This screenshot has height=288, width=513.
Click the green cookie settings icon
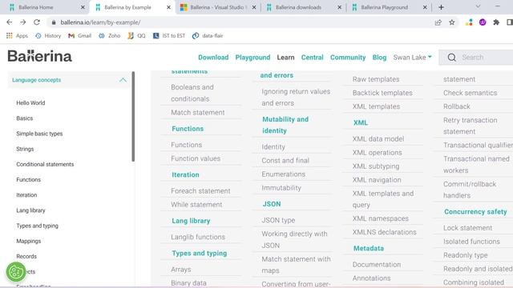pos(16,272)
